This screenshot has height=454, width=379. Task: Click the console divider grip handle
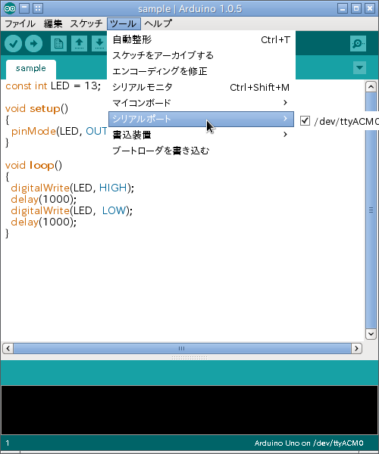tap(189, 358)
